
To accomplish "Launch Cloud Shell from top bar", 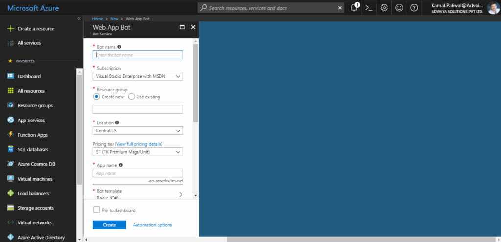I will click(x=369, y=8).
